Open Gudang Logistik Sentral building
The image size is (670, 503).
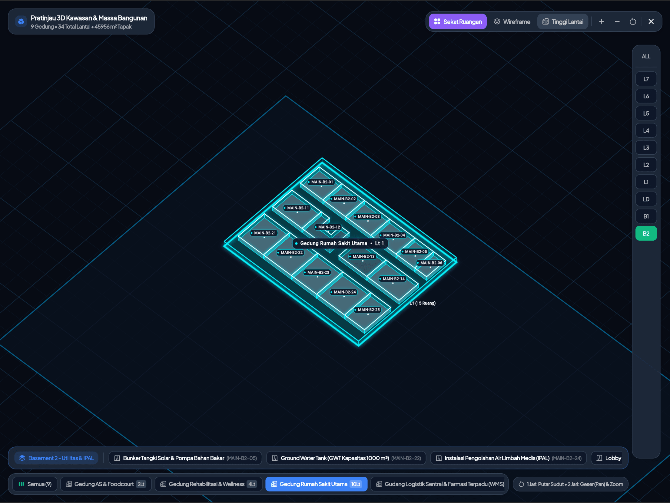[440, 484]
